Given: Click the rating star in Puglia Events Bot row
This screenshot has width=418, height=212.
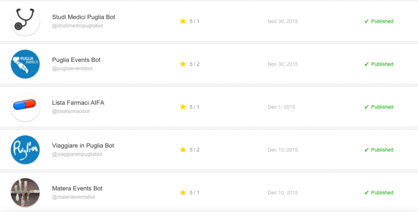Looking at the screenshot, I should 183,64.
